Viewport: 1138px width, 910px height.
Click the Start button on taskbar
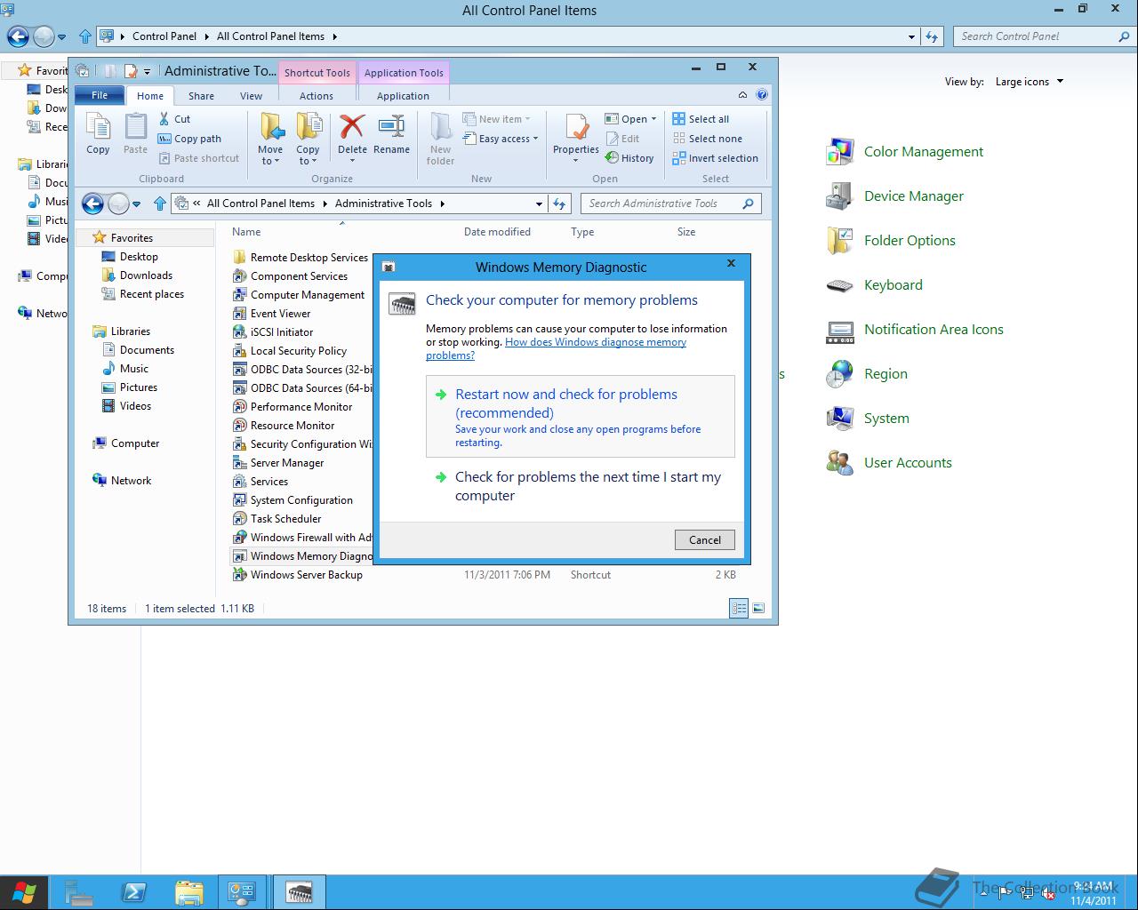[24, 892]
